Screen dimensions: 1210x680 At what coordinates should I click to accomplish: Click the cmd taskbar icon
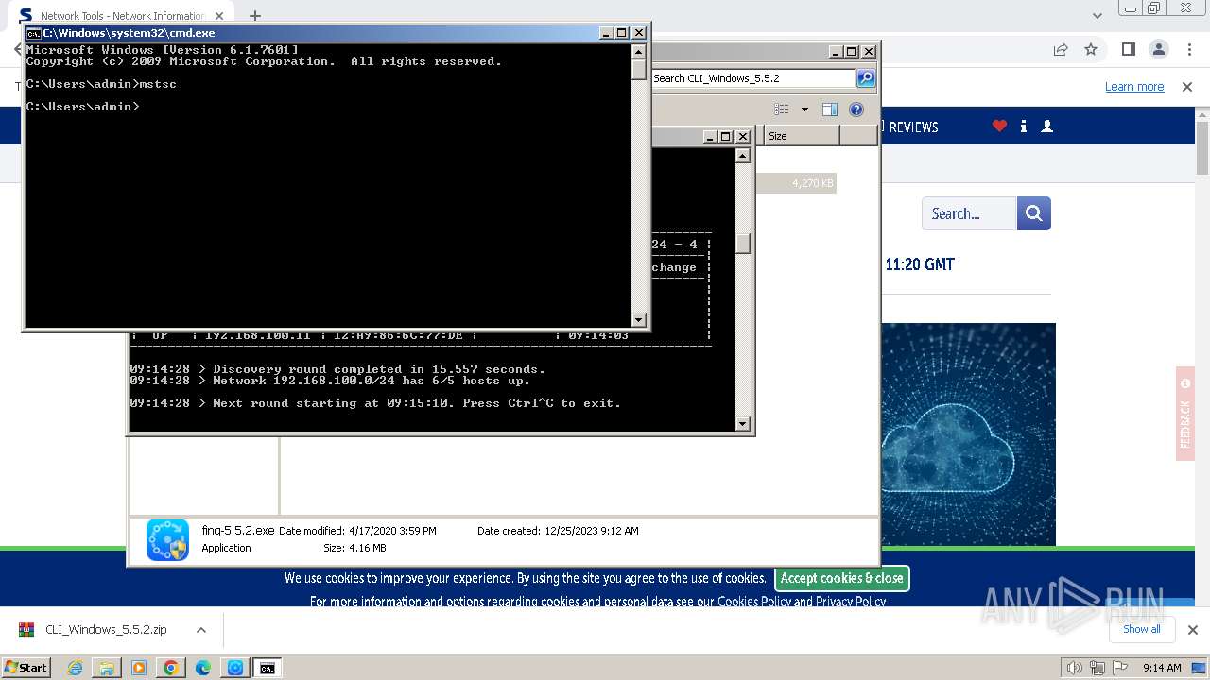[x=268, y=668]
